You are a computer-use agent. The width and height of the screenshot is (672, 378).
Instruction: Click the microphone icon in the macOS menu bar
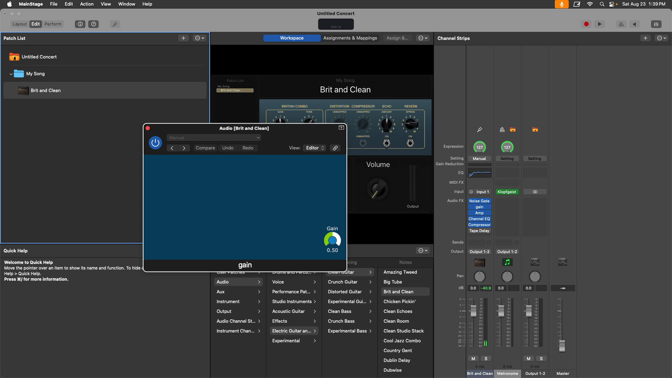562,4
